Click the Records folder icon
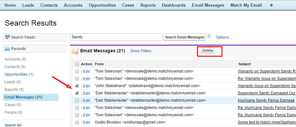Image resolution: width=296 pixels, height=127 pixels. (7, 49)
